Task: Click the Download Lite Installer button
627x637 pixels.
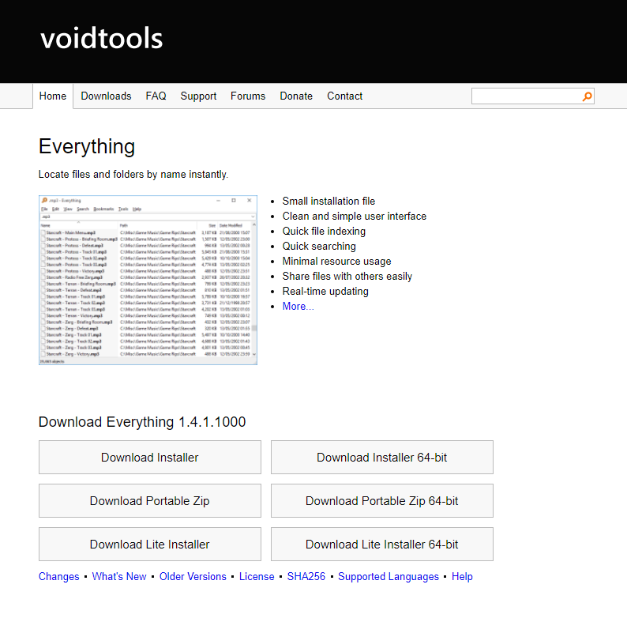Action: [x=150, y=544]
